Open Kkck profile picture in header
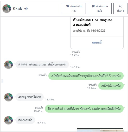Screen dimensions: 128x132 click(x=7, y=9)
